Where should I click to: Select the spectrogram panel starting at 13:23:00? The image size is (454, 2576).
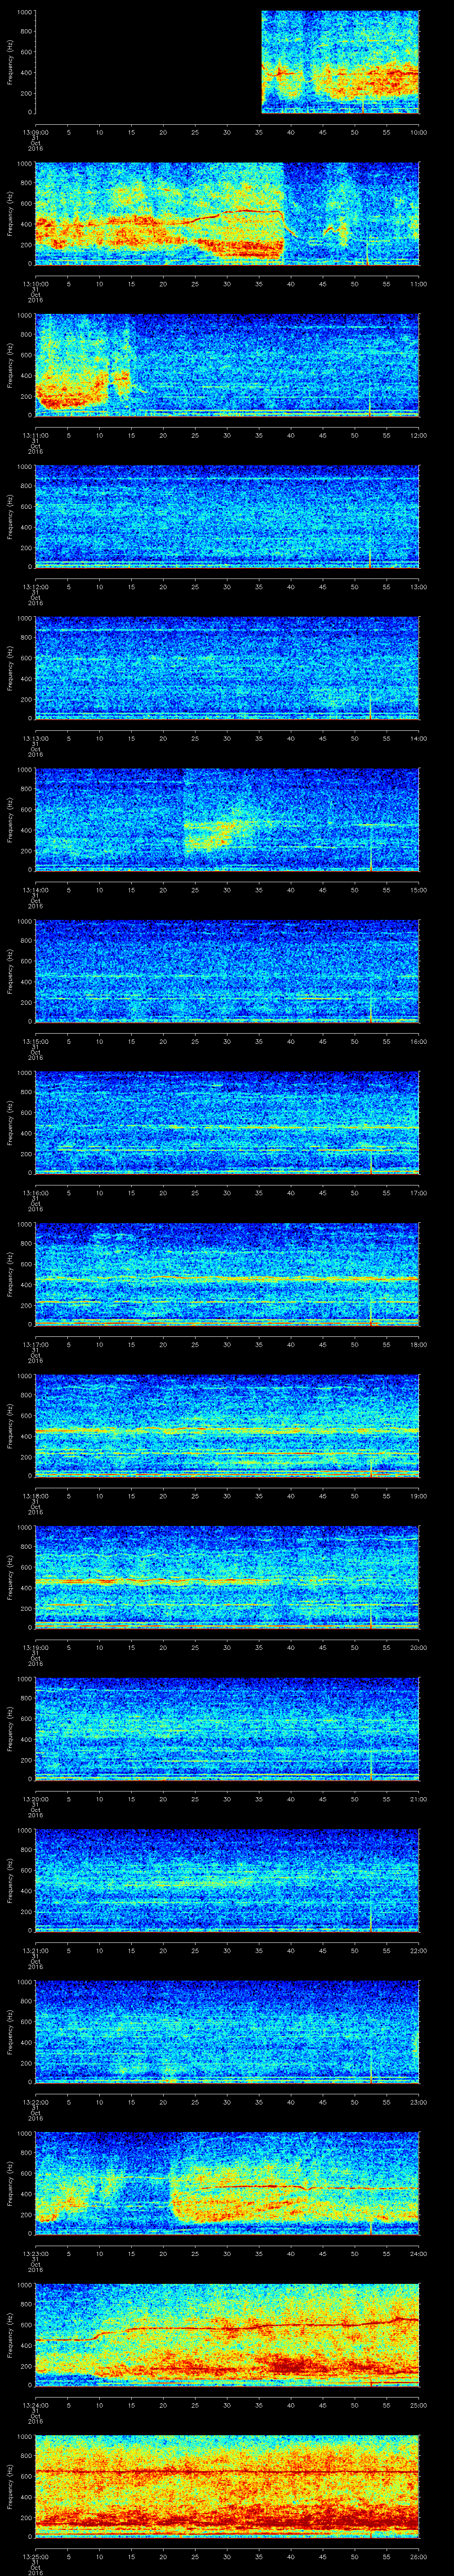227,2183
